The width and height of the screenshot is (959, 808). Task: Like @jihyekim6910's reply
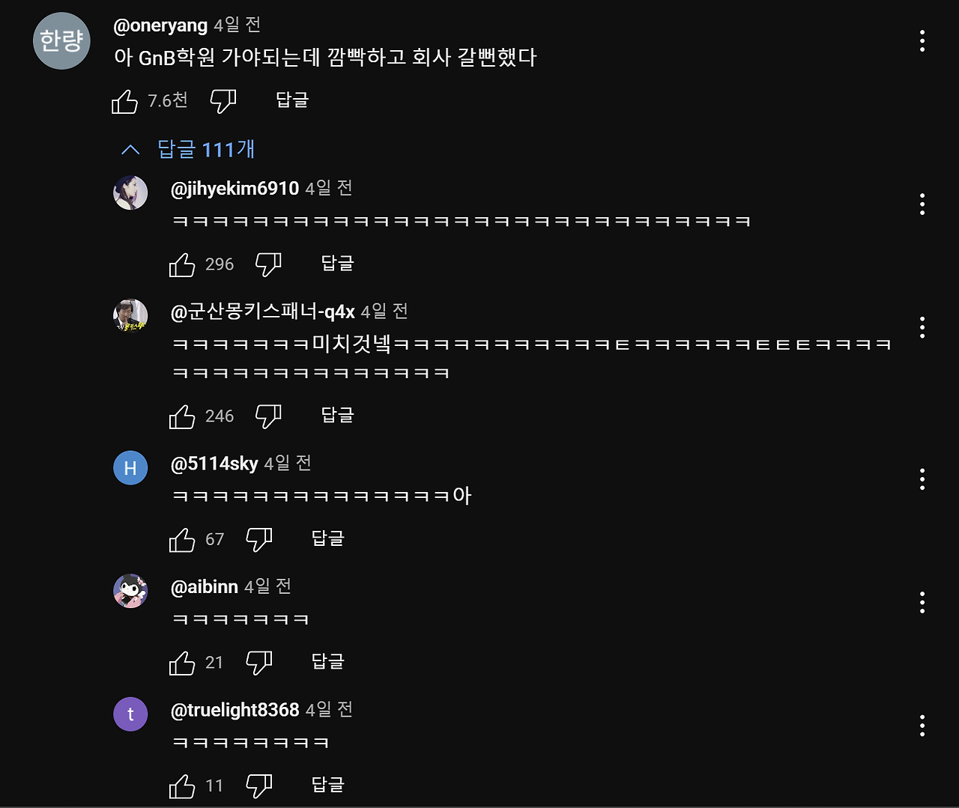(182, 264)
